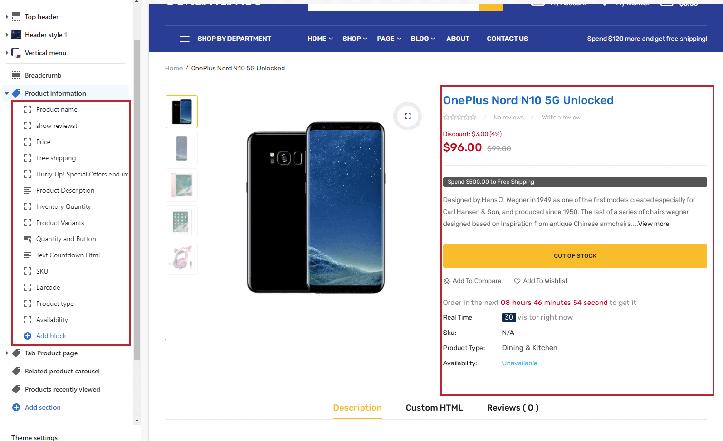Click the fullscreen image zoom icon

coord(408,116)
